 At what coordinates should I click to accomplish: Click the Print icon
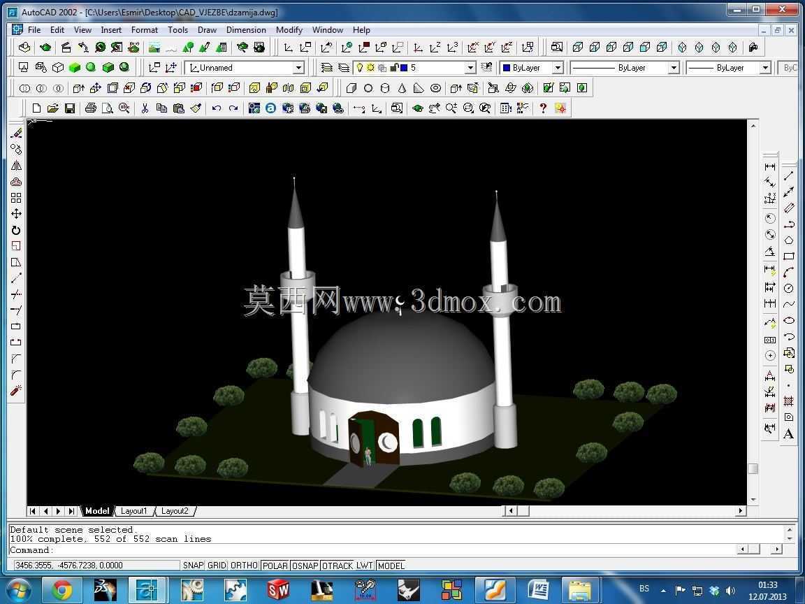point(91,108)
